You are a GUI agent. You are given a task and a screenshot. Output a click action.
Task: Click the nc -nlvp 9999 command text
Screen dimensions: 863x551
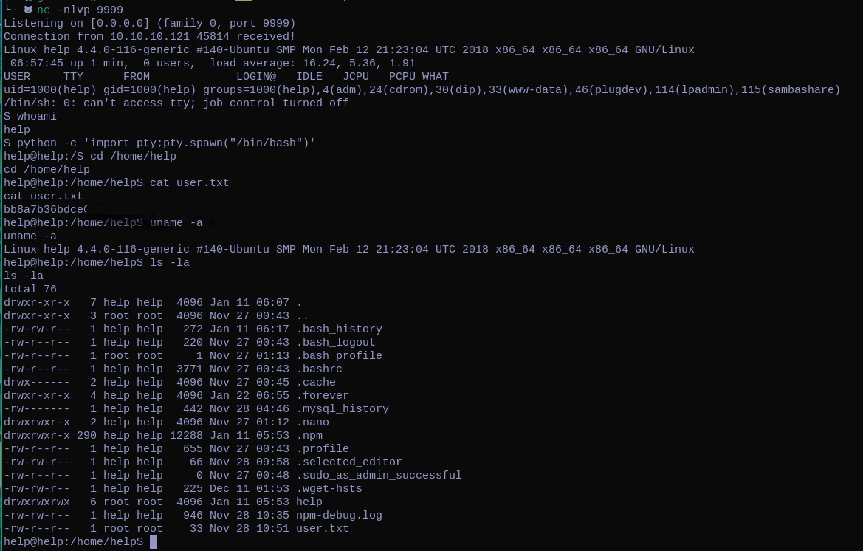pos(80,10)
